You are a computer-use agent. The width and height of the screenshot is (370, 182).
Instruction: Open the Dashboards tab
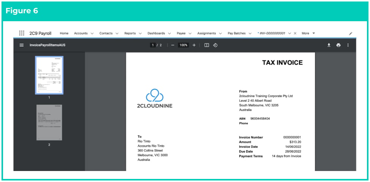(x=156, y=33)
